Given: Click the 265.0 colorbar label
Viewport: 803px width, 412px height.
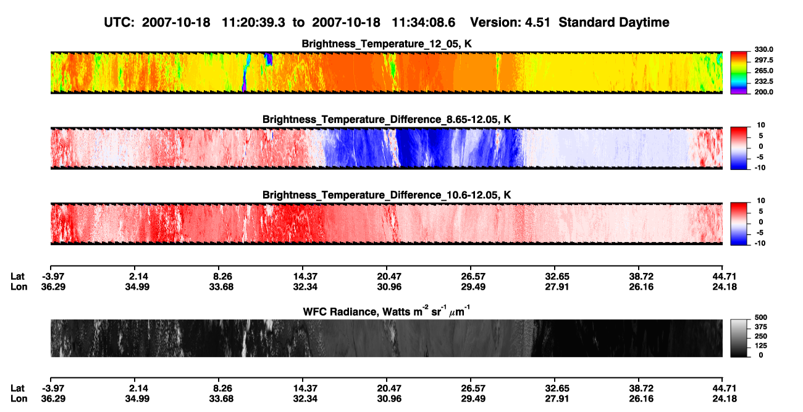Looking at the screenshot, I should pos(764,70).
